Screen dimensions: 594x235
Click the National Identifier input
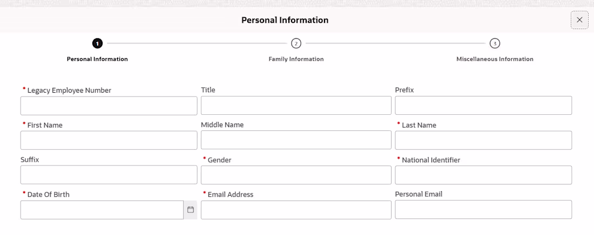(x=483, y=175)
